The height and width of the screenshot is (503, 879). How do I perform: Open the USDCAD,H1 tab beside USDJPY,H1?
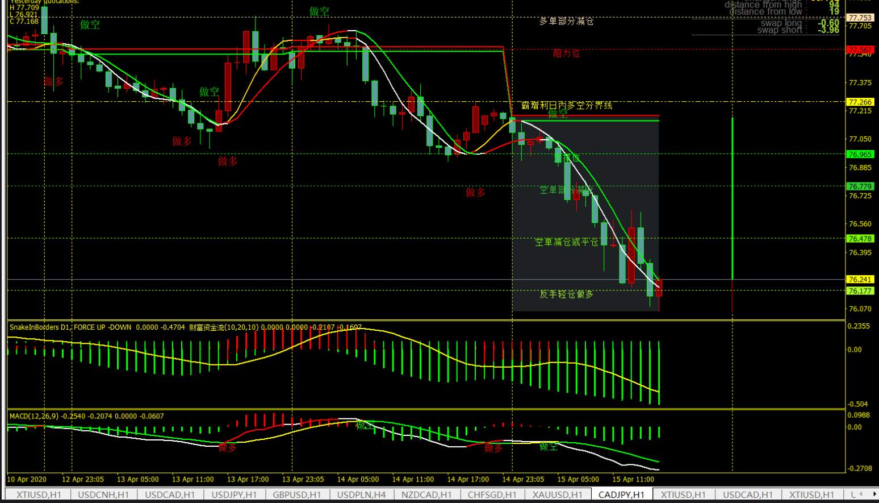click(170, 494)
